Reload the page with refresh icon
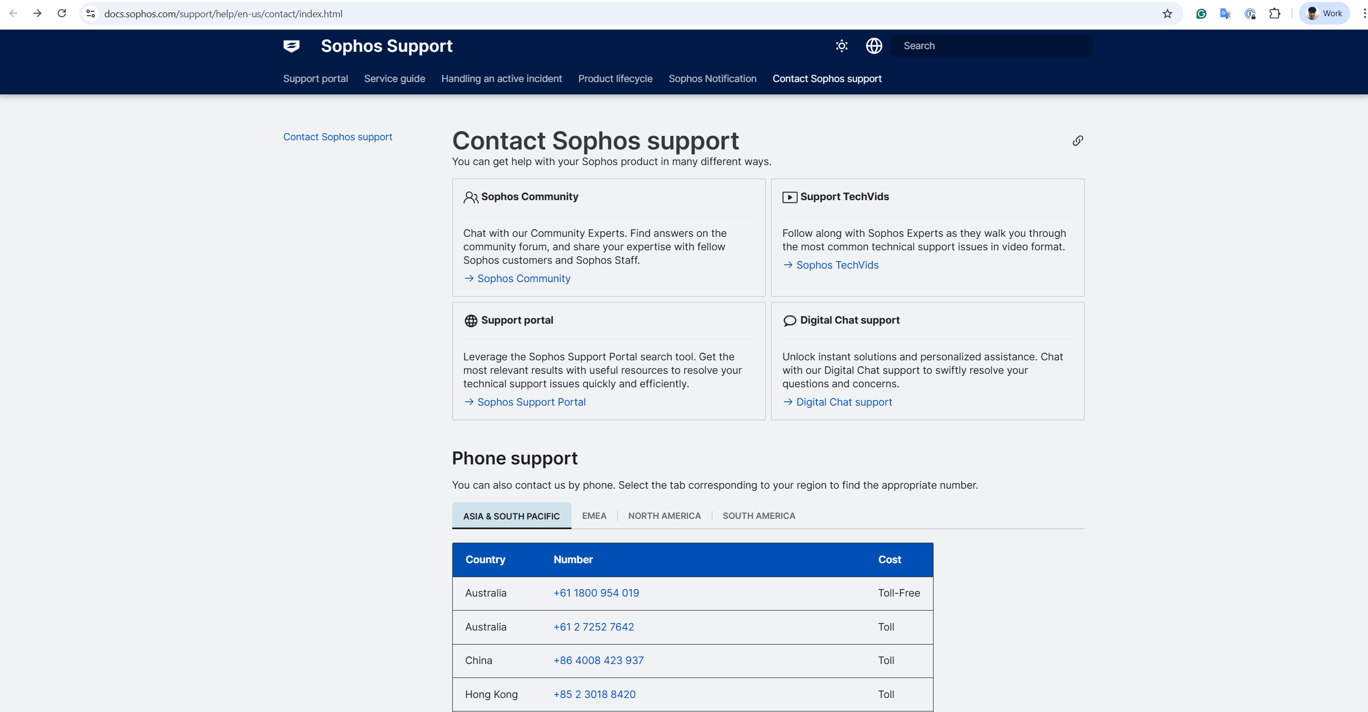Screen dimensions: 1368x712 (x=62, y=13)
